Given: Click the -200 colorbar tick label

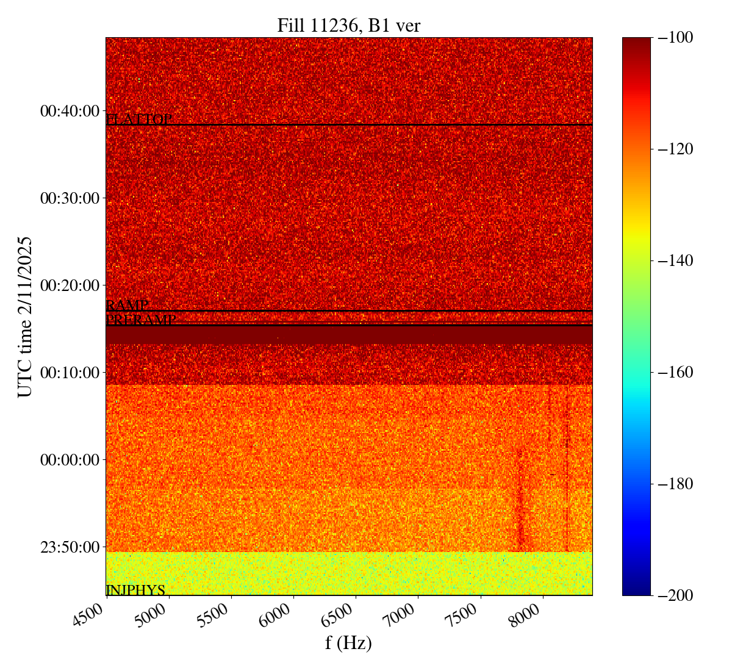Looking at the screenshot, I should pyautogui.click(x=673, y=595).
